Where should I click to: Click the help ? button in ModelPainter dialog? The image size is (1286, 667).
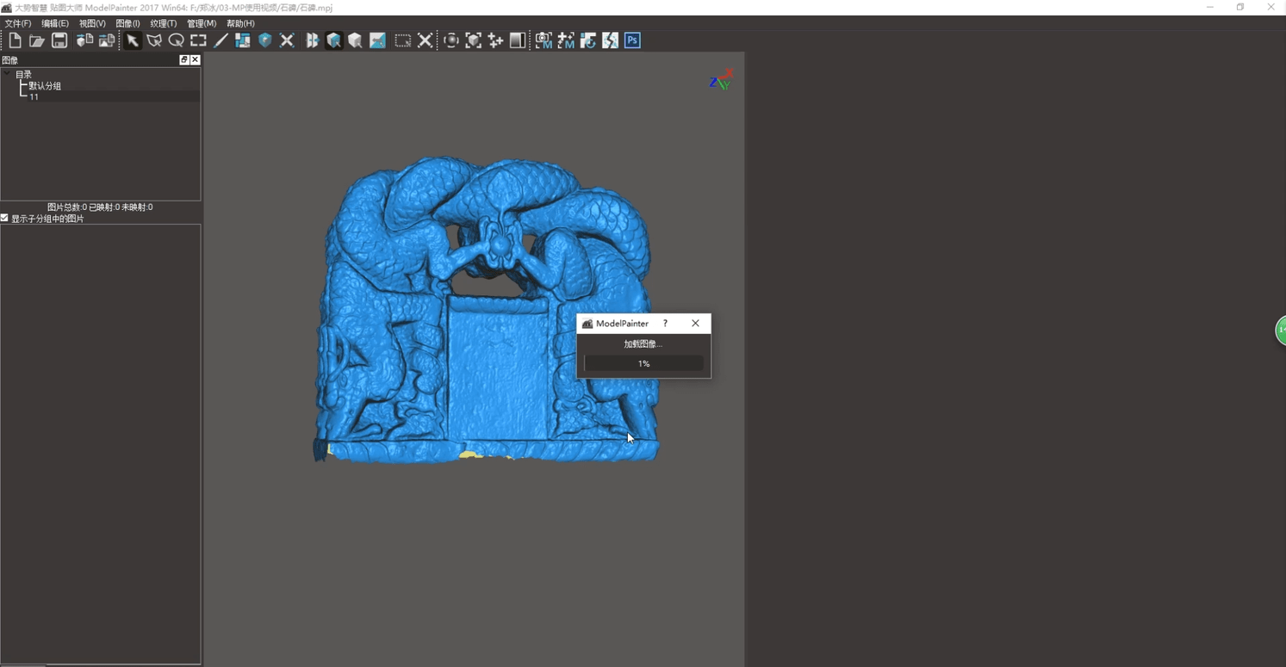click(665, 324)
